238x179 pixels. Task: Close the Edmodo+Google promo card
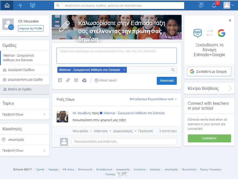230,20
